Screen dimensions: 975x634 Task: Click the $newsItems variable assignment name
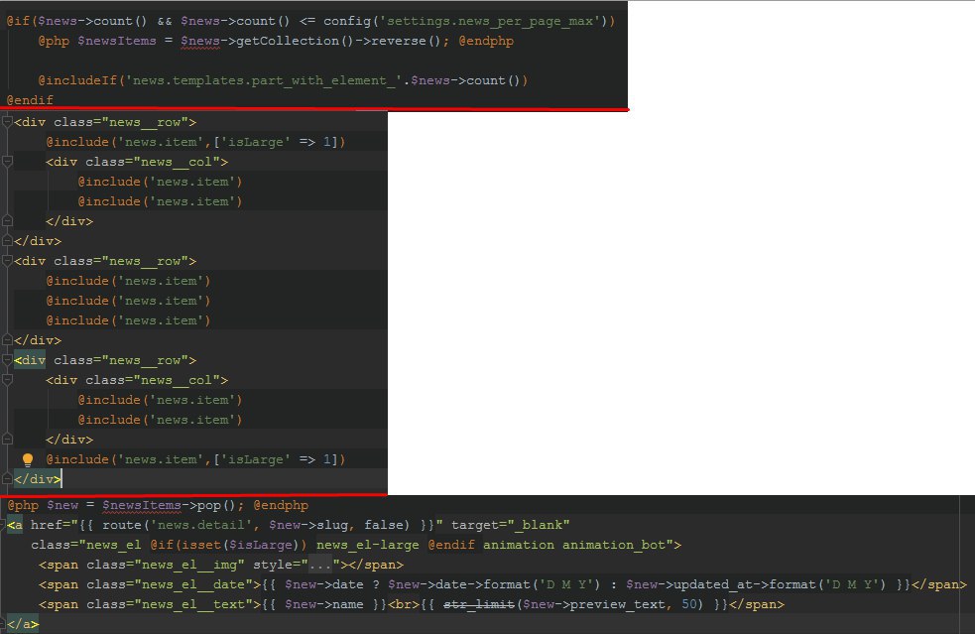click(x=117, y=41)
